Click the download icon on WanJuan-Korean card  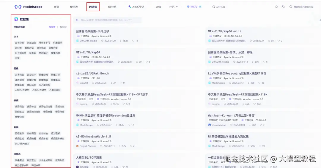(x=250, y=125)
